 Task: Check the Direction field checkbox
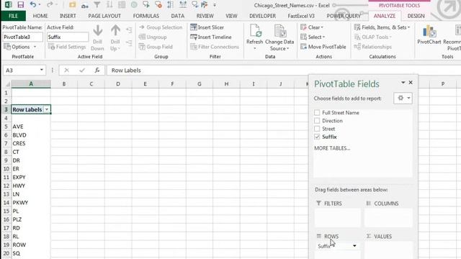317,120
